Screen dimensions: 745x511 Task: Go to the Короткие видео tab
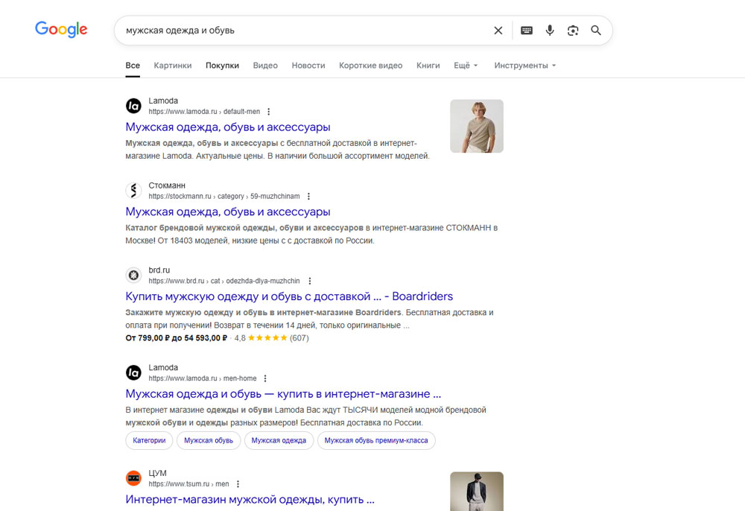click(370, 66)
